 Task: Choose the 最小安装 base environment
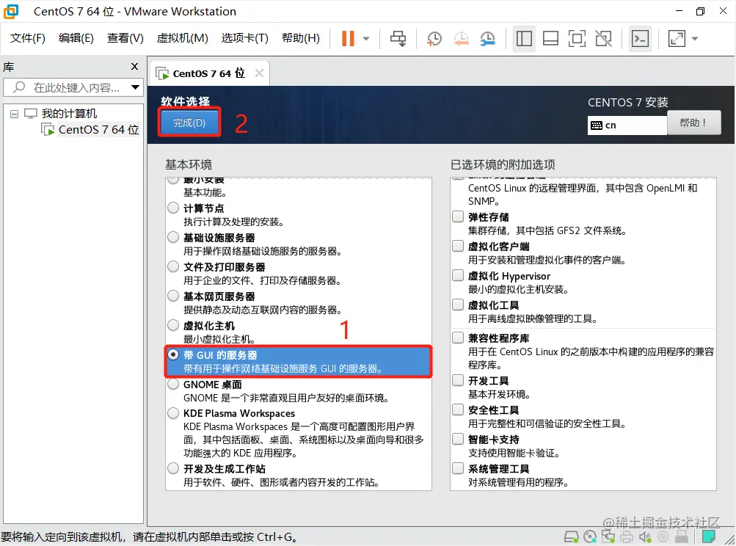point(173,178)
